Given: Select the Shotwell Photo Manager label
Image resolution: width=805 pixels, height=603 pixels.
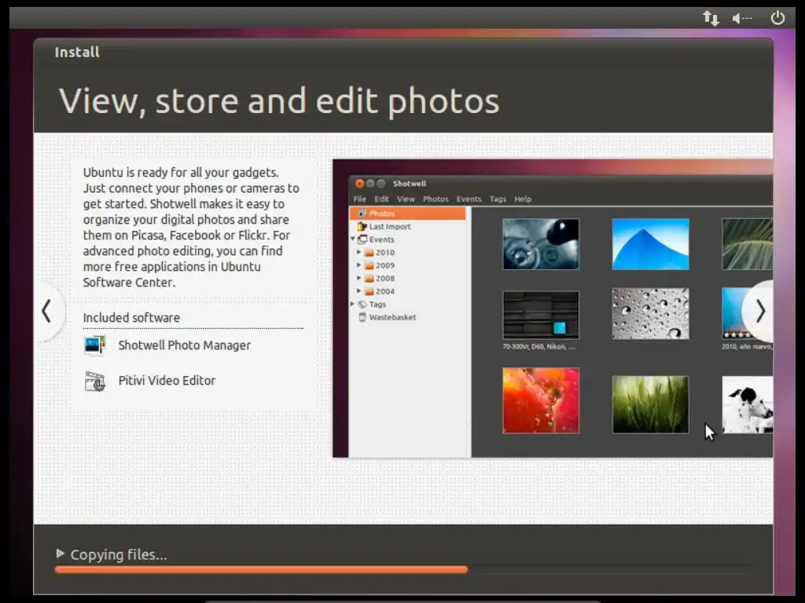Looking at the screenshot, I should (184, 345).
